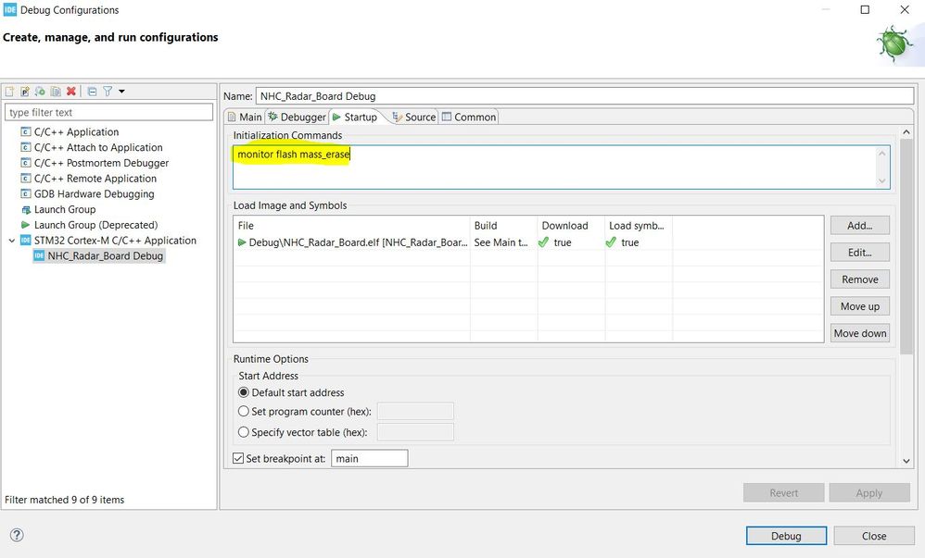
Task: Open the filter dropdown arrow in toolbar
Action: tap(121, 92)
